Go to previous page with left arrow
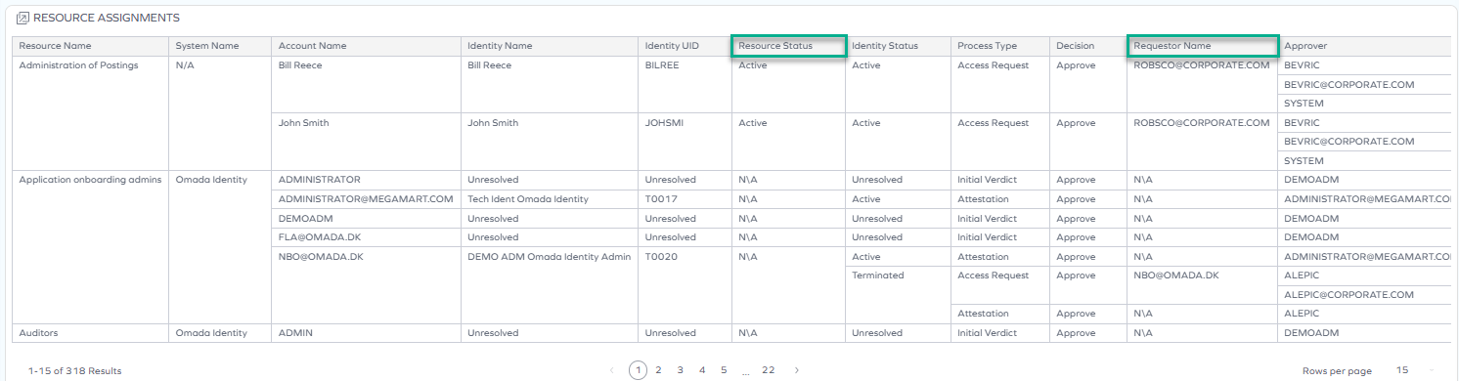The width and height of the screenshot is (1459, 381). click(x=612, y=370)
